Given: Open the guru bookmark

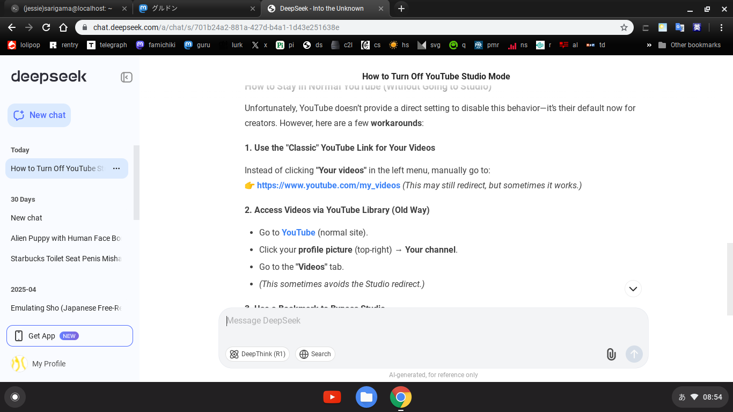Looking at the screenshot, I should pyautogui.click(x=197, y=45).
